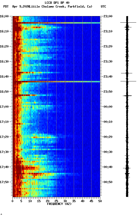Click the 00:20 UTC time label
Viewport: 138px width, 217px height.
tap(108, 137)
